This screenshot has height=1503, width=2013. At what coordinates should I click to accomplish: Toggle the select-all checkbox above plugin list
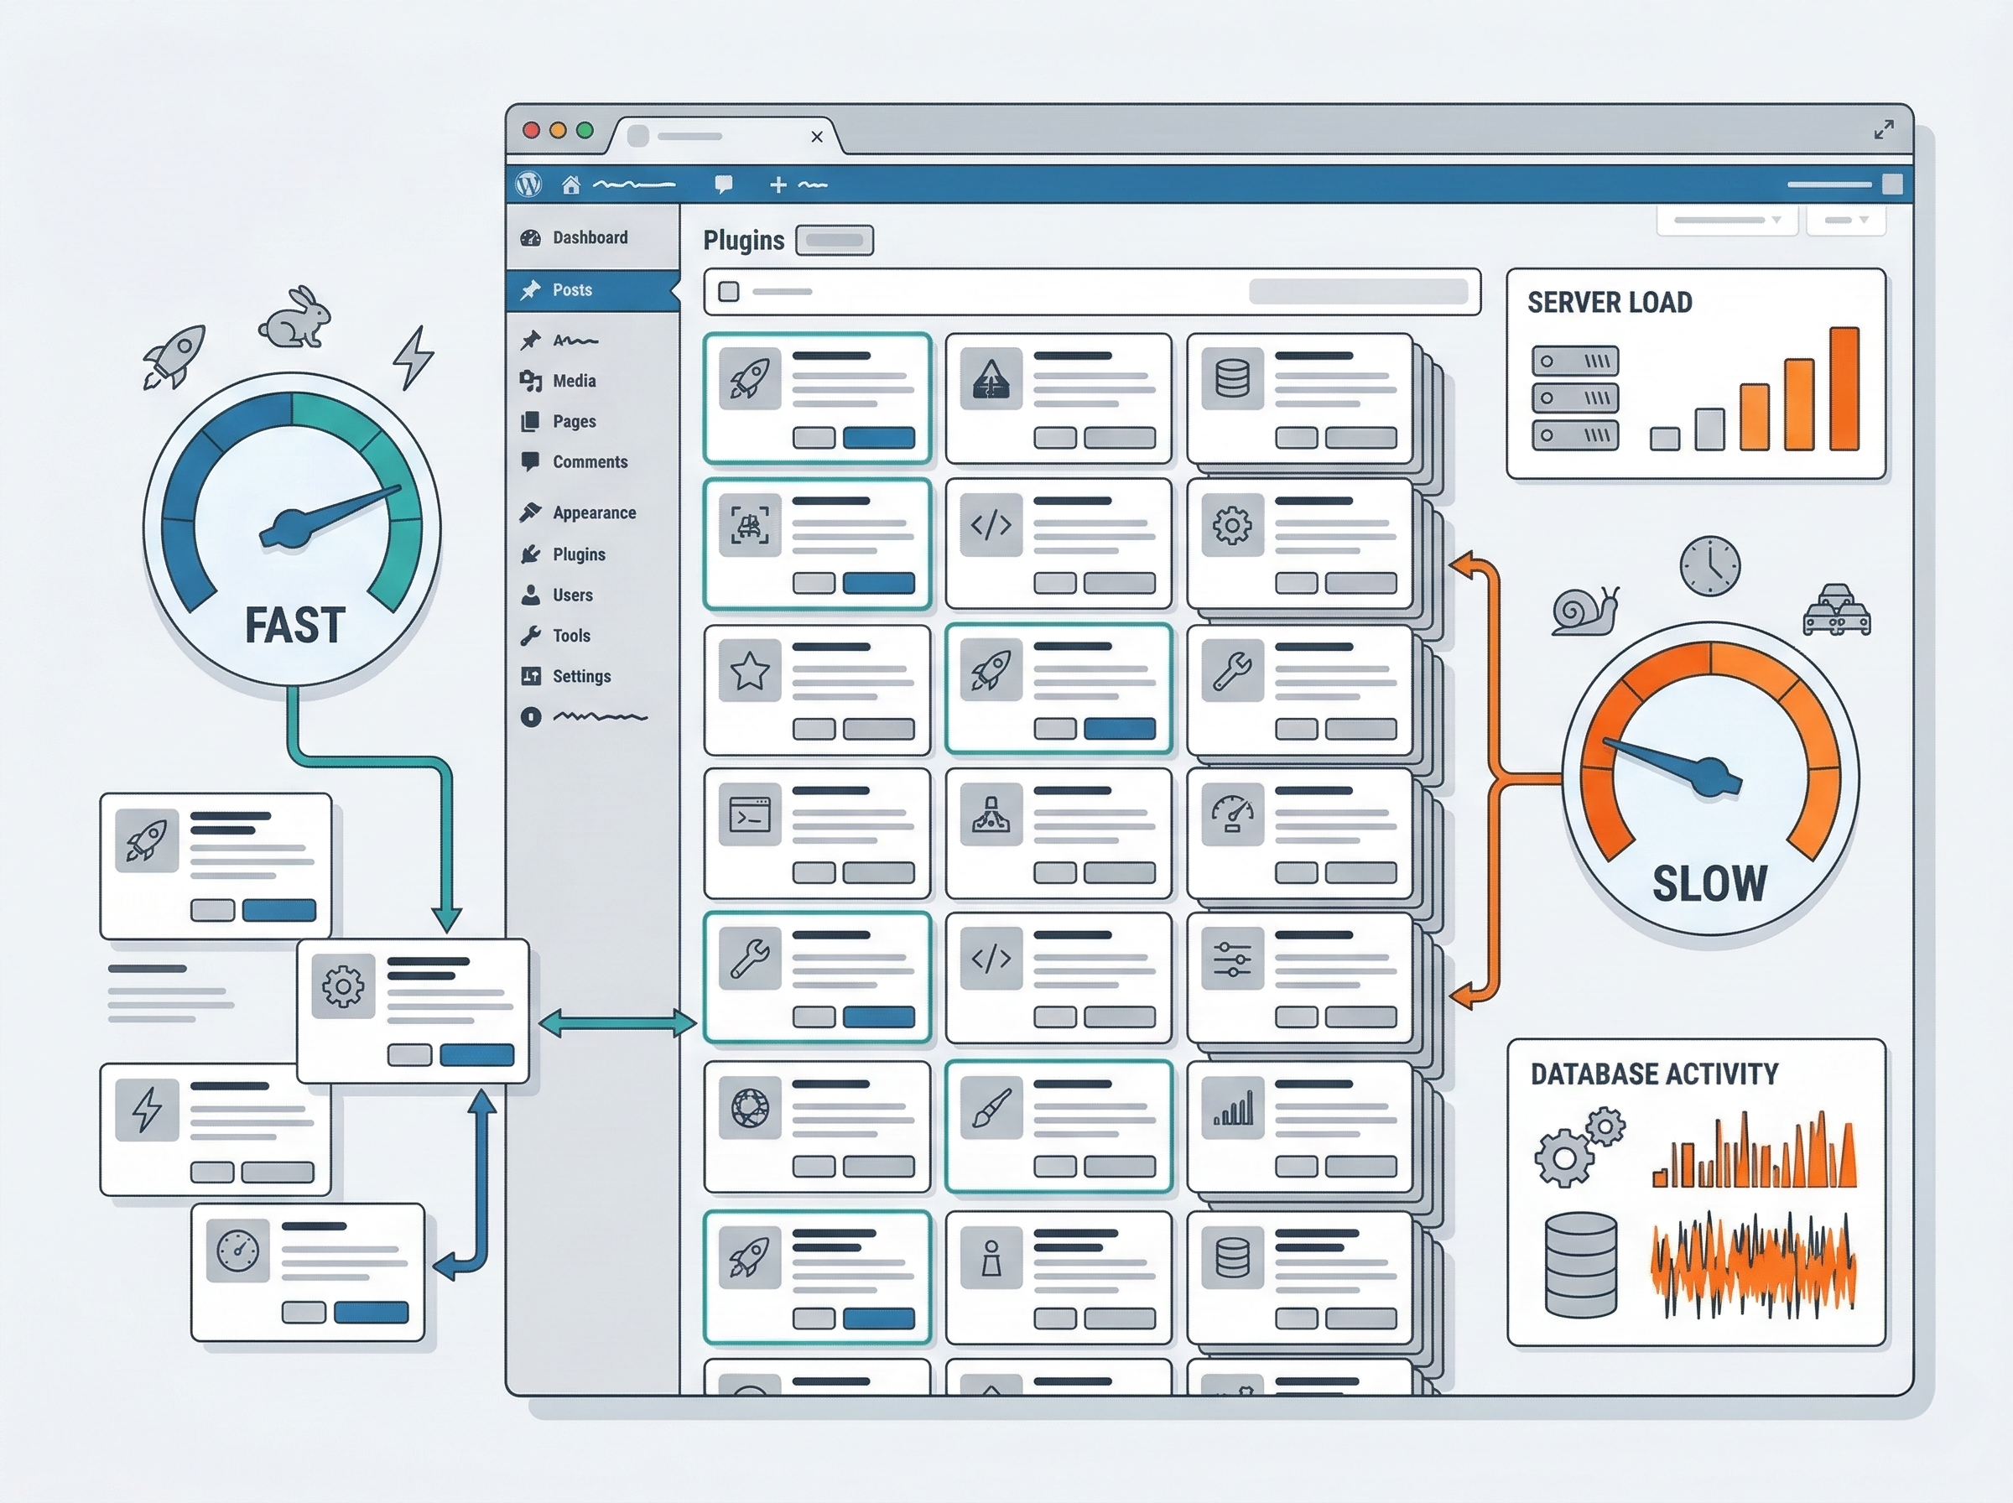pyautogui.click(x=729, y=291)
